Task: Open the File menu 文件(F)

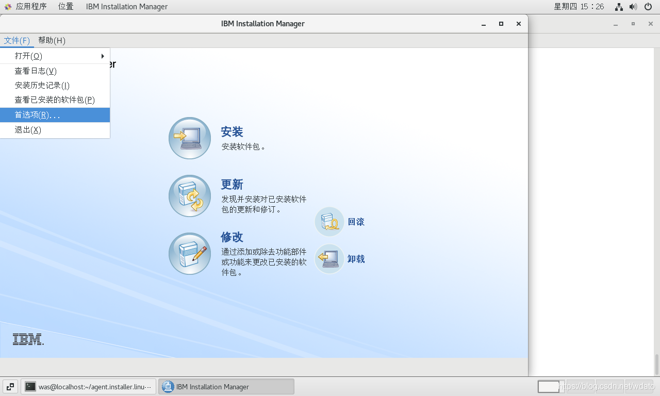Action: (17, 41)
